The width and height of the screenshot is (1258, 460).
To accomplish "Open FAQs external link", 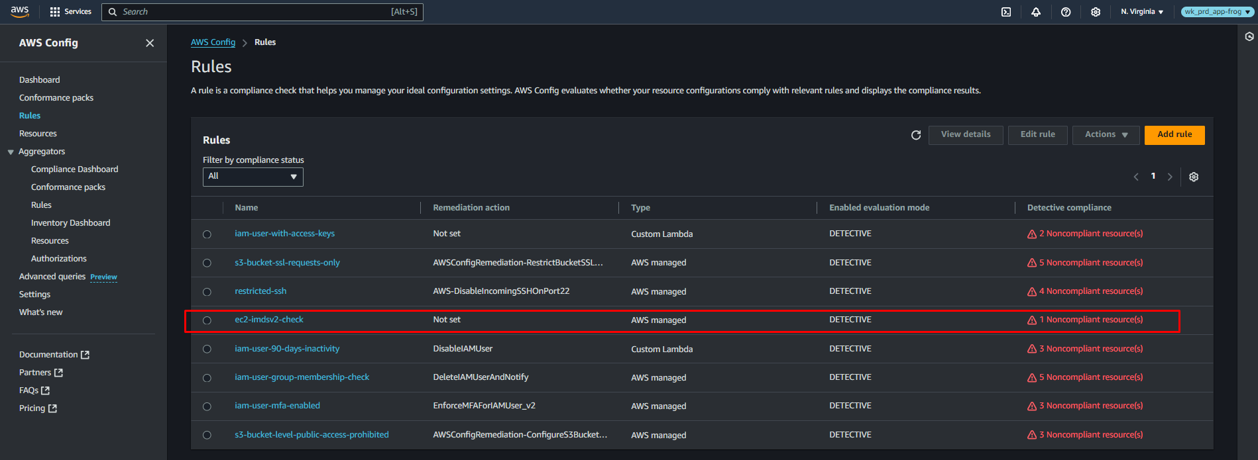I will 34,391.
